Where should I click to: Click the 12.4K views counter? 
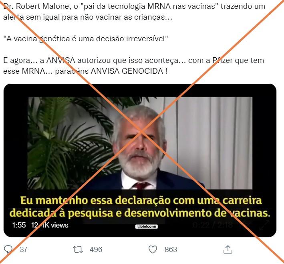(50, 225)
